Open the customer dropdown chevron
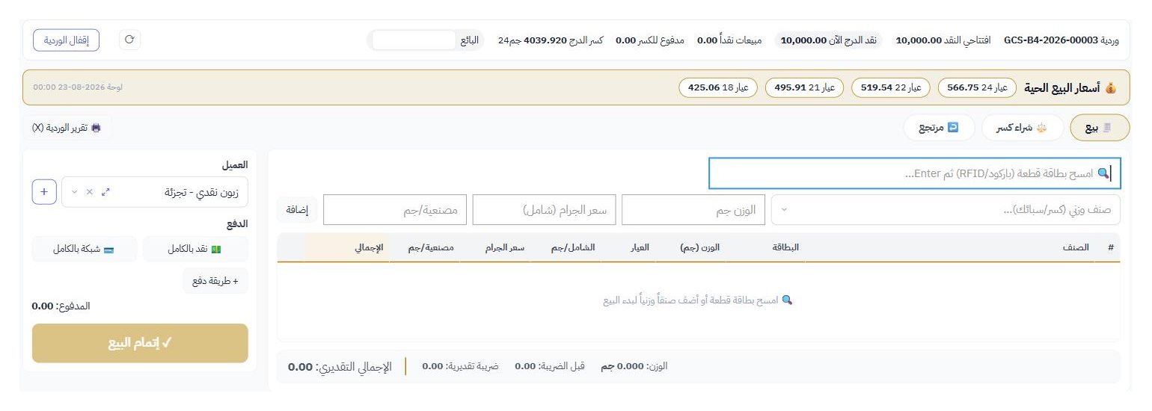Image resolution: width=1152 pixels, height=411 pixels. (x=73, y=192)
